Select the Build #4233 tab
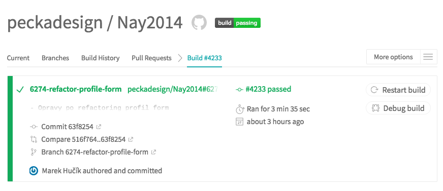The width and height of the screenshot is (443, 191). [205, 58]
